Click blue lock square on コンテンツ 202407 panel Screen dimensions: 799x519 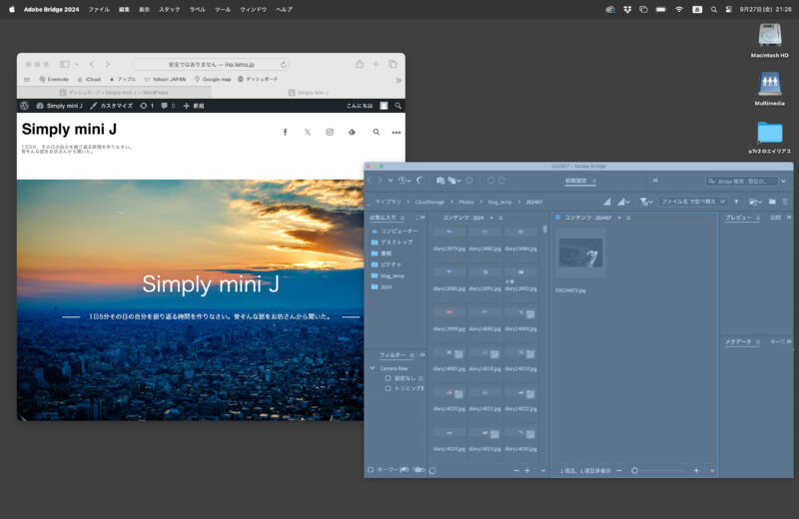(558, 218)
